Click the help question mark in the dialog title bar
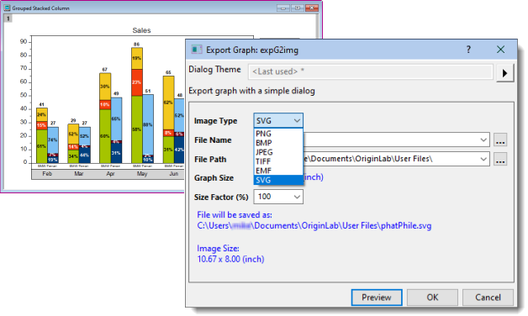Image resolution: width=528 pixels, height=316 pixels. [x=468, y=50]
